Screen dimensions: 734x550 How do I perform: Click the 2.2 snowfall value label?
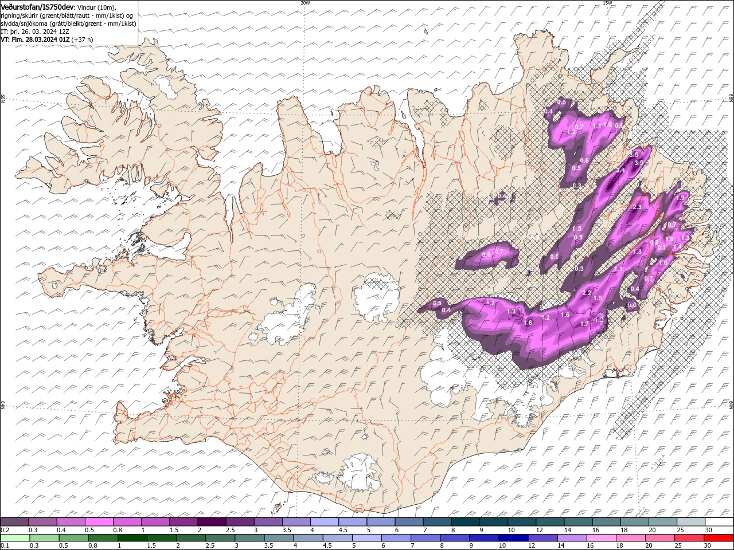pyautogui.click(x=587, y=293)
